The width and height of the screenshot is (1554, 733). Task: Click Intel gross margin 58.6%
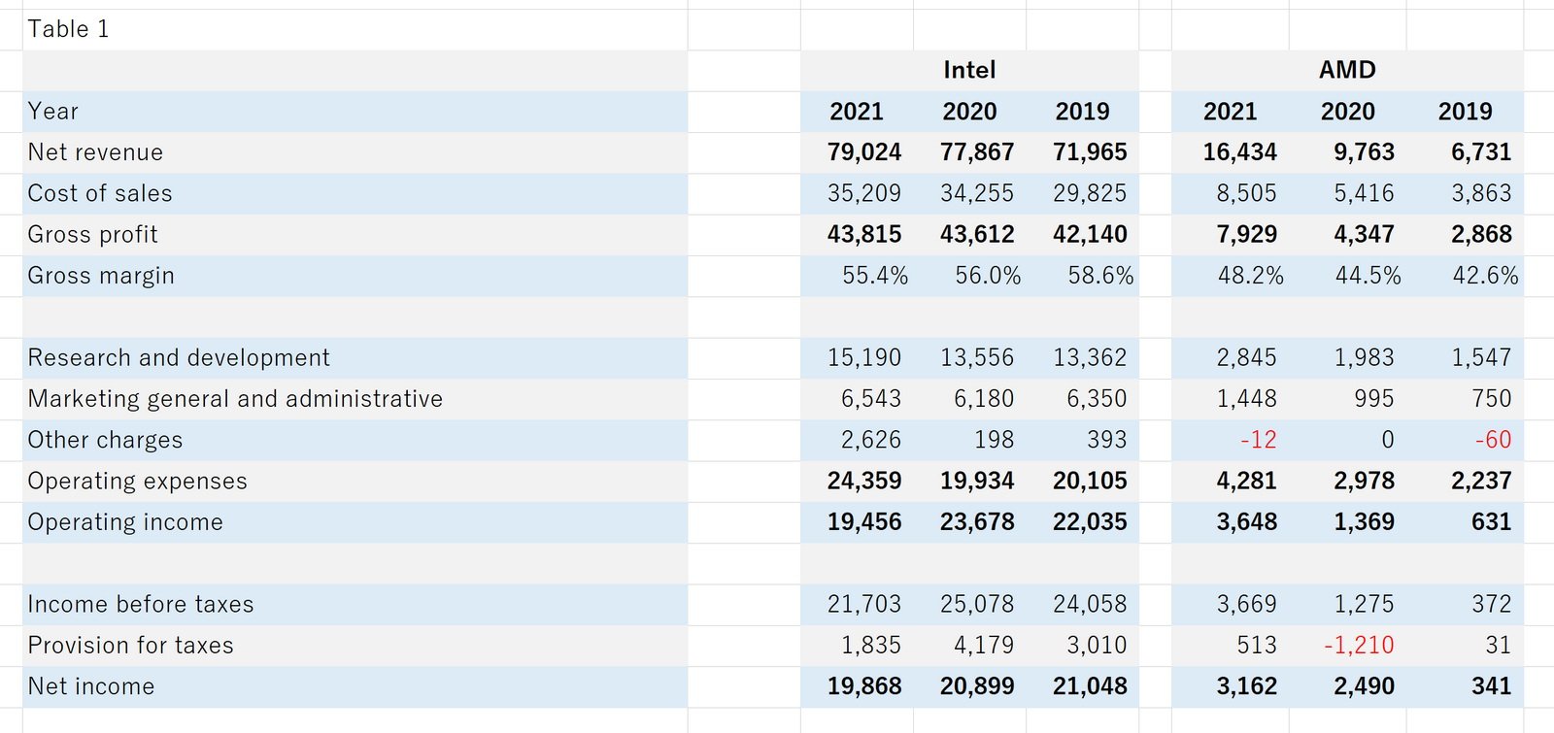click(1100, 276)
